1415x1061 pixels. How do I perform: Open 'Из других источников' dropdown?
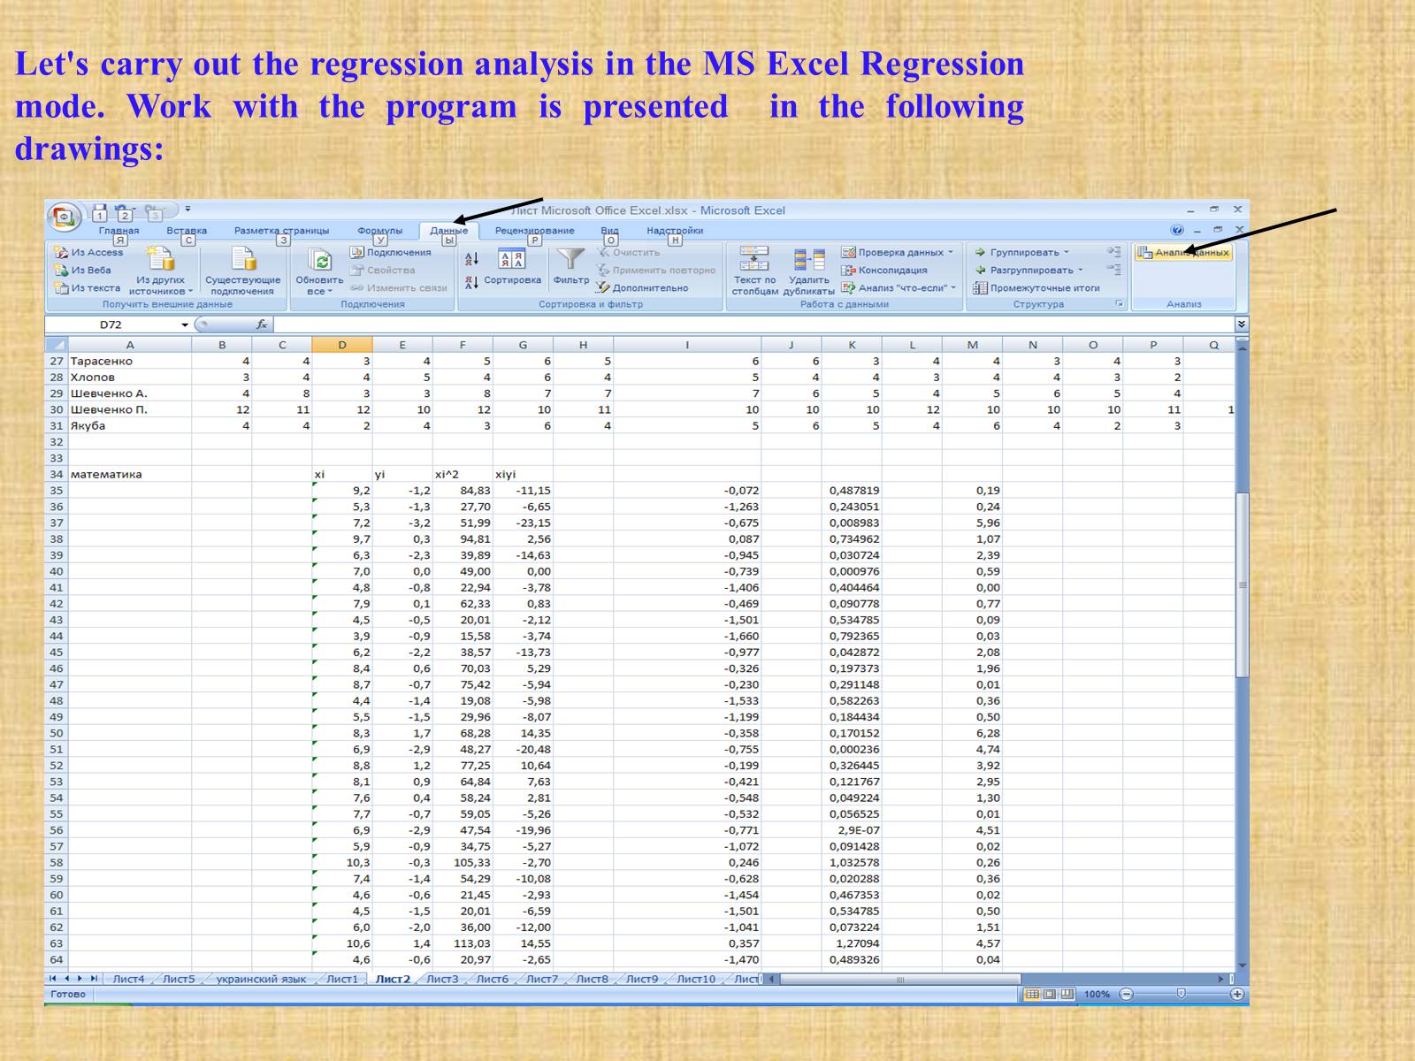pos(161,286)
